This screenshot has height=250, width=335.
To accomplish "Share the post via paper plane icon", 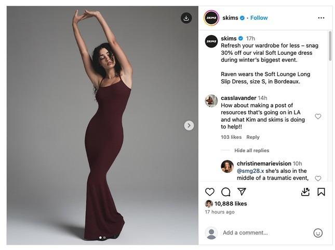I will [242, 192].
